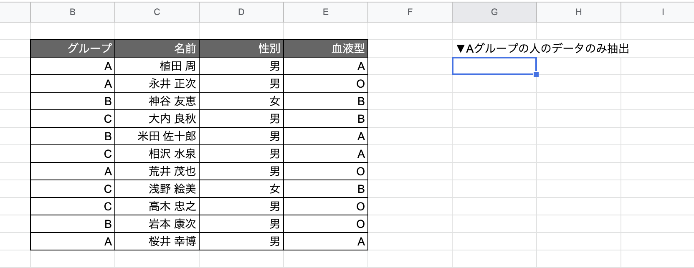Select the cell with 神谷 友恵

coord(157,101)
